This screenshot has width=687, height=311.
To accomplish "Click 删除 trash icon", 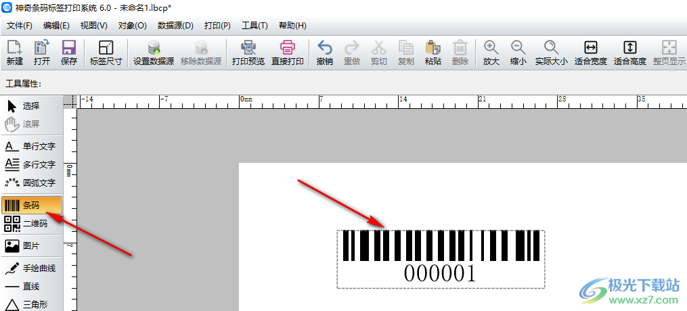I will point(460,53).
